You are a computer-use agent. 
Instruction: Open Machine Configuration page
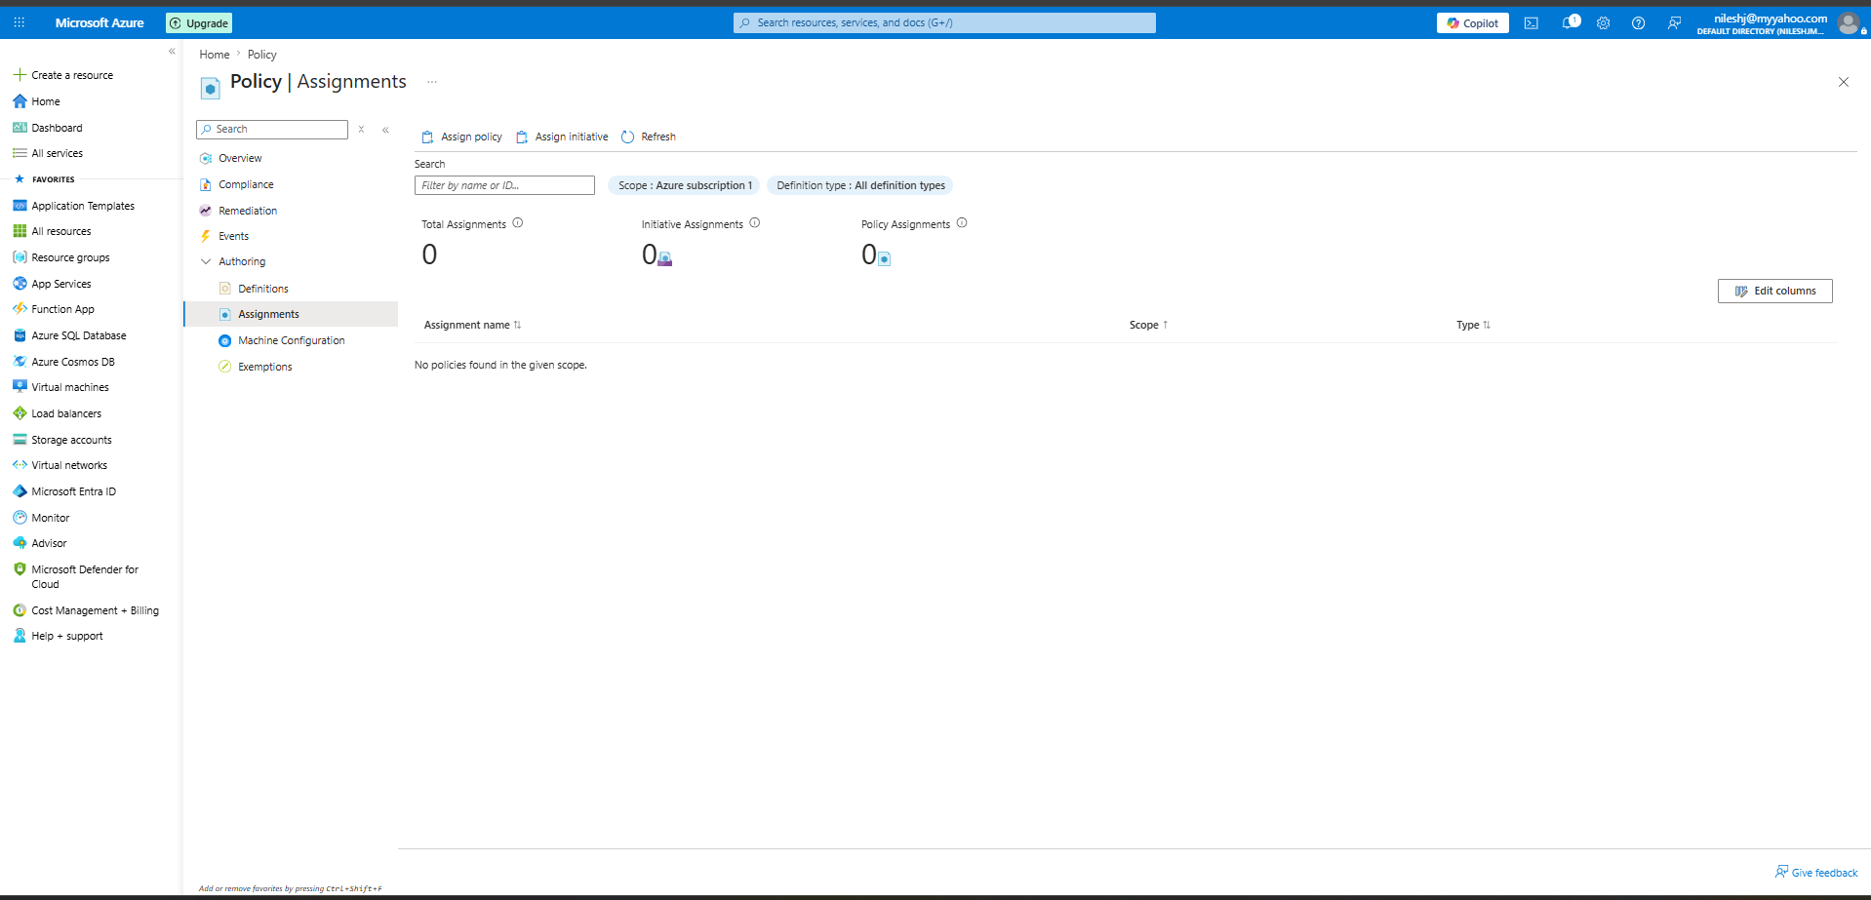coord(282,340)
